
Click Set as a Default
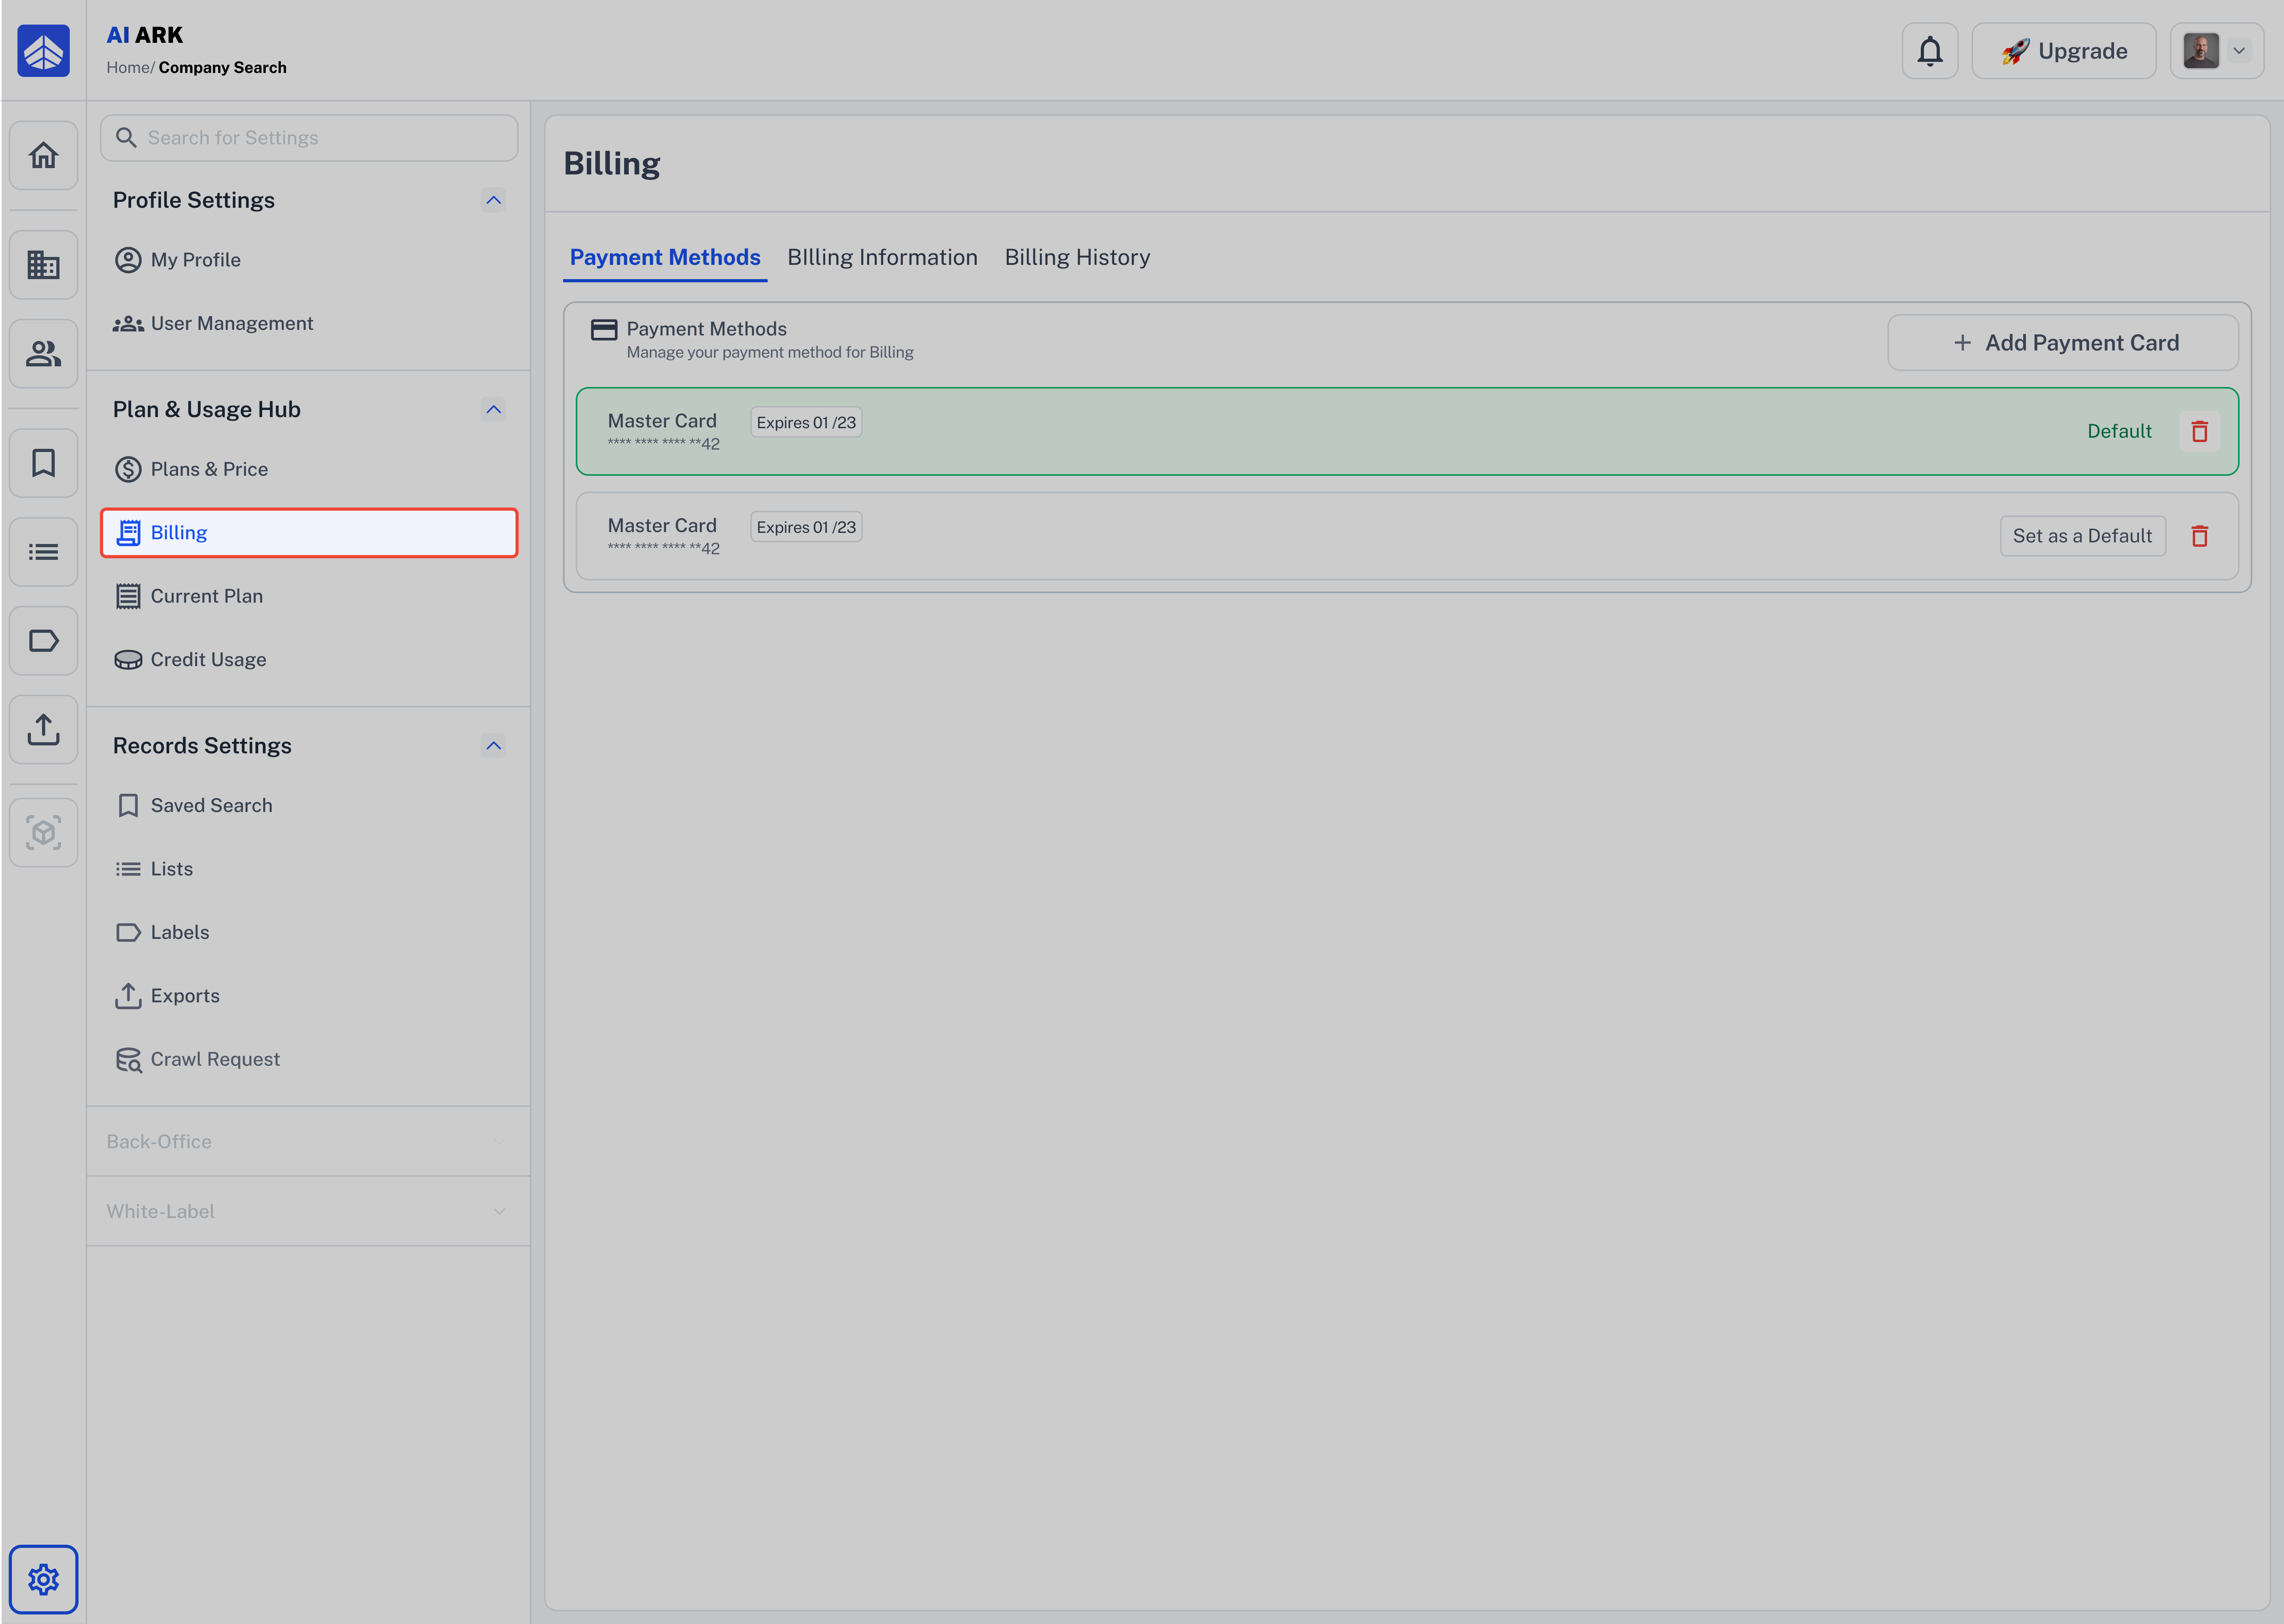2082,536
